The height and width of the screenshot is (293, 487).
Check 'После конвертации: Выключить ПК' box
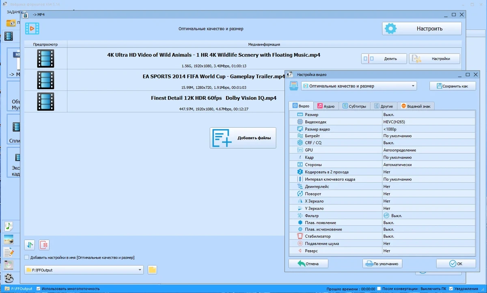379,289
